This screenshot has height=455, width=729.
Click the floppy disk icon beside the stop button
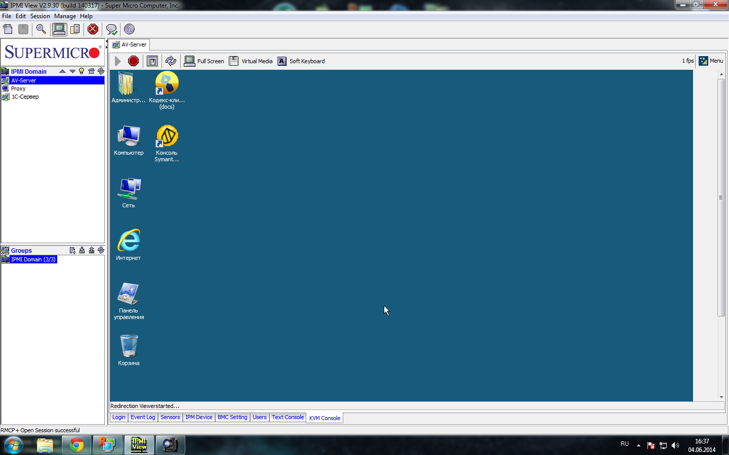pos(152,61)
